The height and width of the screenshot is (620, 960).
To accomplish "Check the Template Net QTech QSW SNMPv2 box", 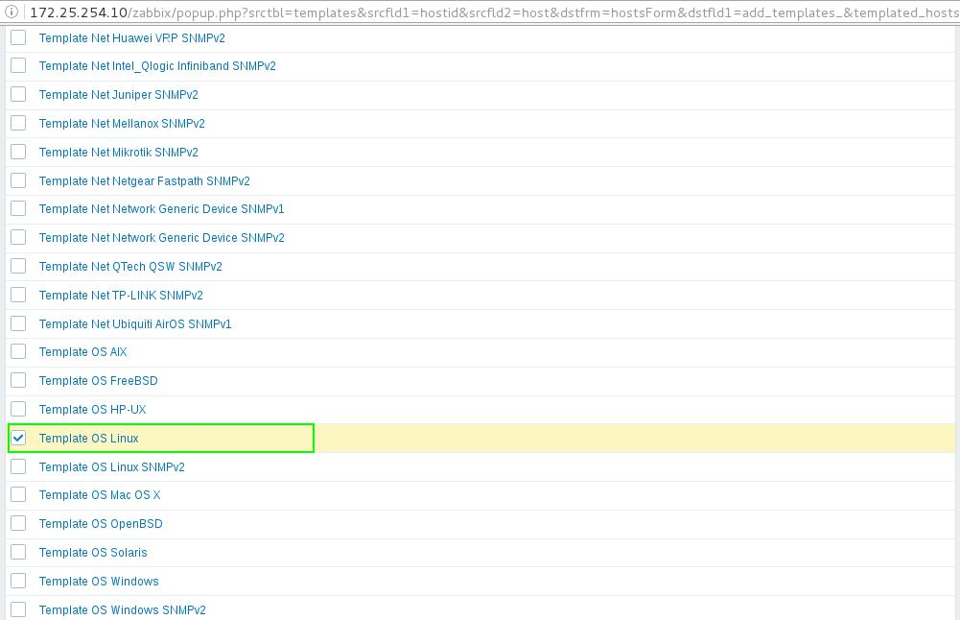I will (18, 267).
